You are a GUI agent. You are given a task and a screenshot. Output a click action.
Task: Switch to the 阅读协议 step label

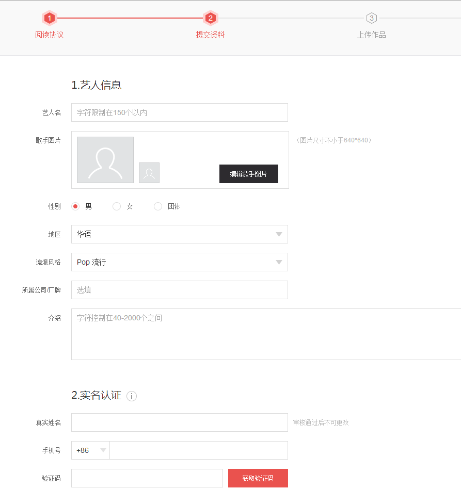[49, 35]
